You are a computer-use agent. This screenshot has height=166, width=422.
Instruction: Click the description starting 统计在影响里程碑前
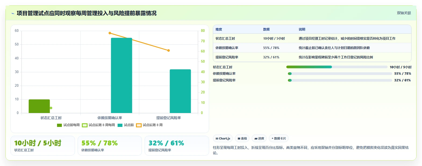pos(336,57)
